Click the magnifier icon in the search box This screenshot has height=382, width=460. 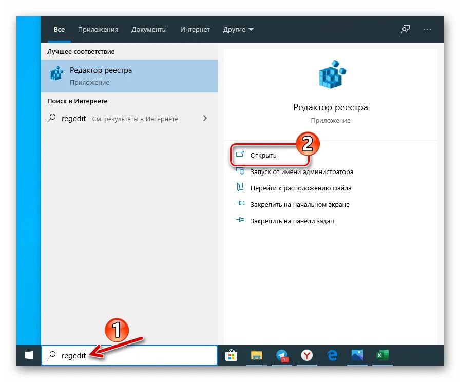point(52,355)
